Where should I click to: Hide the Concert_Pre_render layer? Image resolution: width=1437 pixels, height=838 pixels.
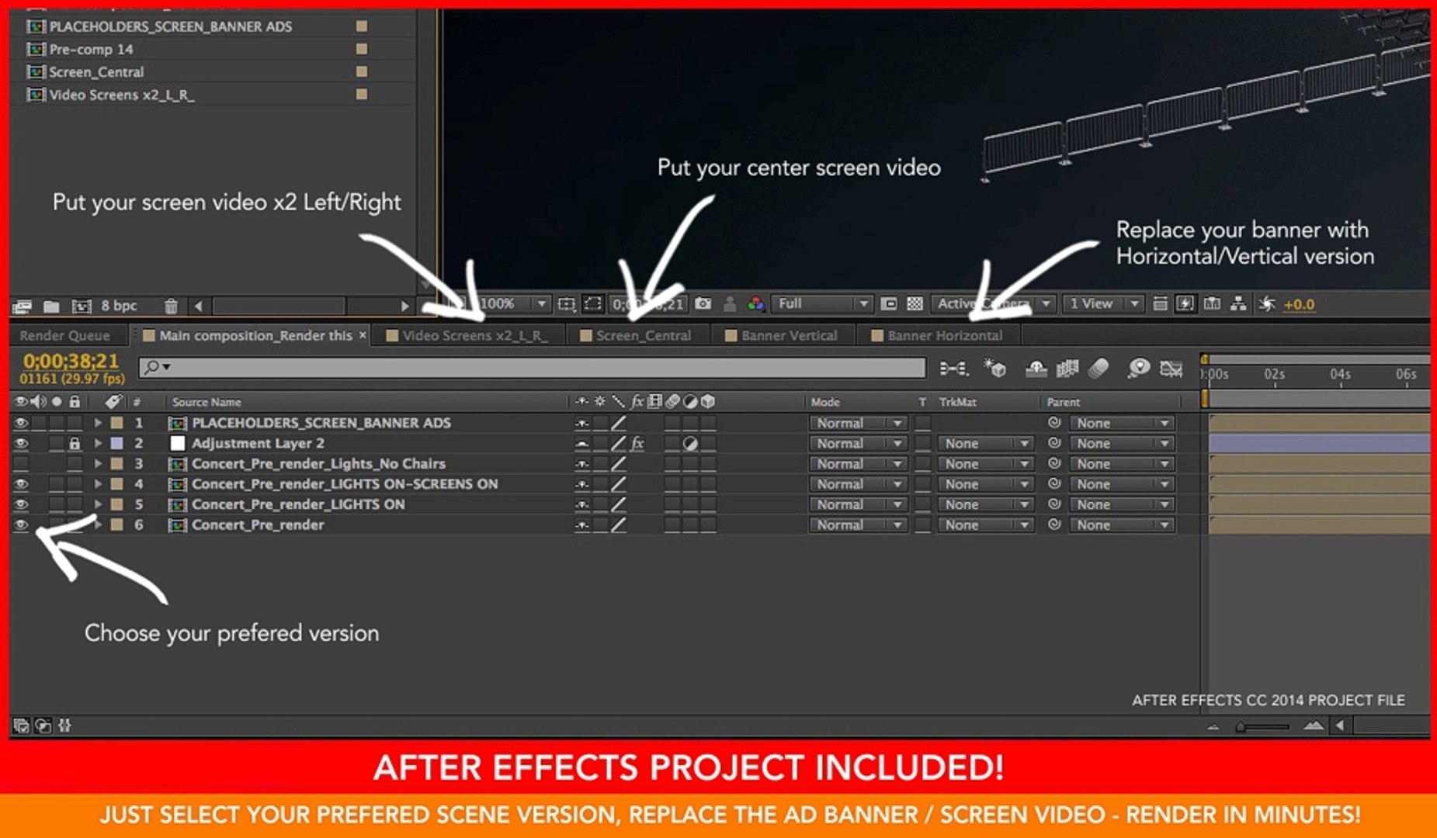[21, 525]
